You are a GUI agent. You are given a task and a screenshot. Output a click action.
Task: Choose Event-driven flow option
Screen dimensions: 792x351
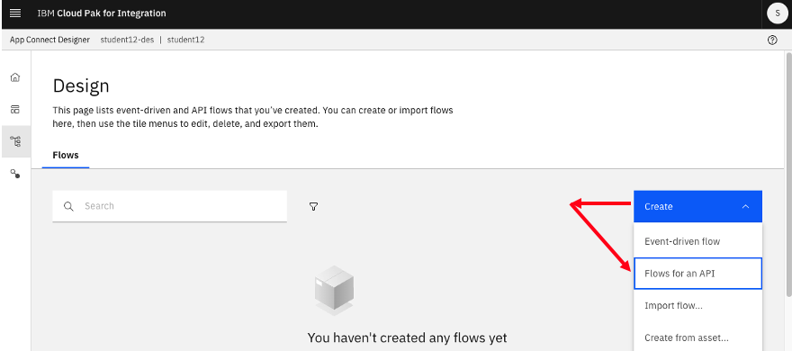coord(697,241)
